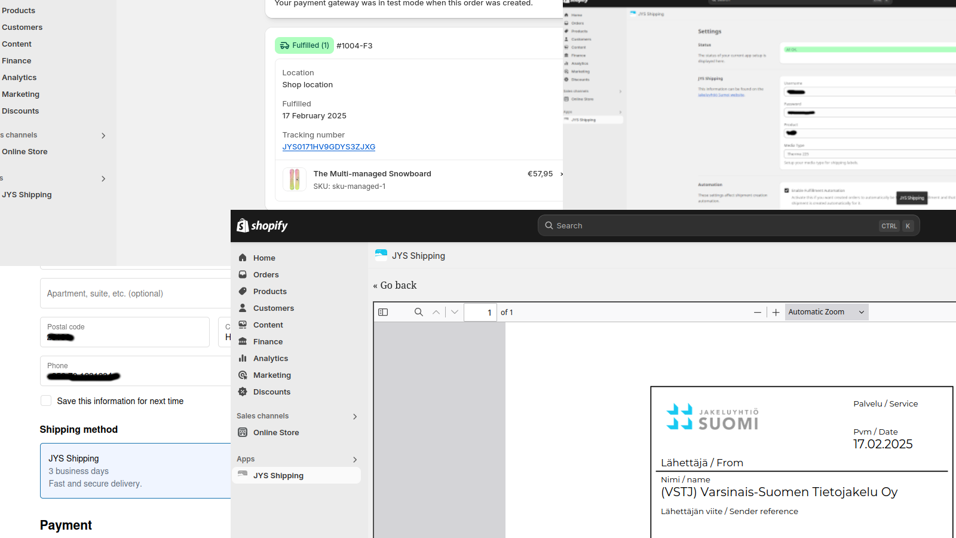Select the JYS Shipping method option
This screenshot has height=538, width=956.
[x=136, y=470]
